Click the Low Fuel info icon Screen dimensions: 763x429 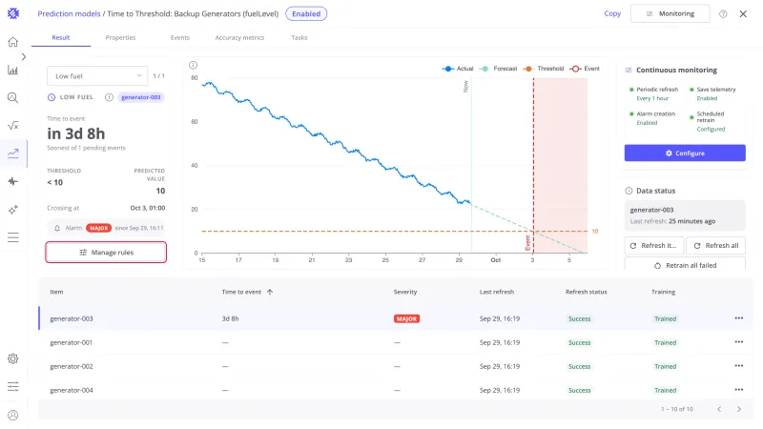click(x=109, y=97)
